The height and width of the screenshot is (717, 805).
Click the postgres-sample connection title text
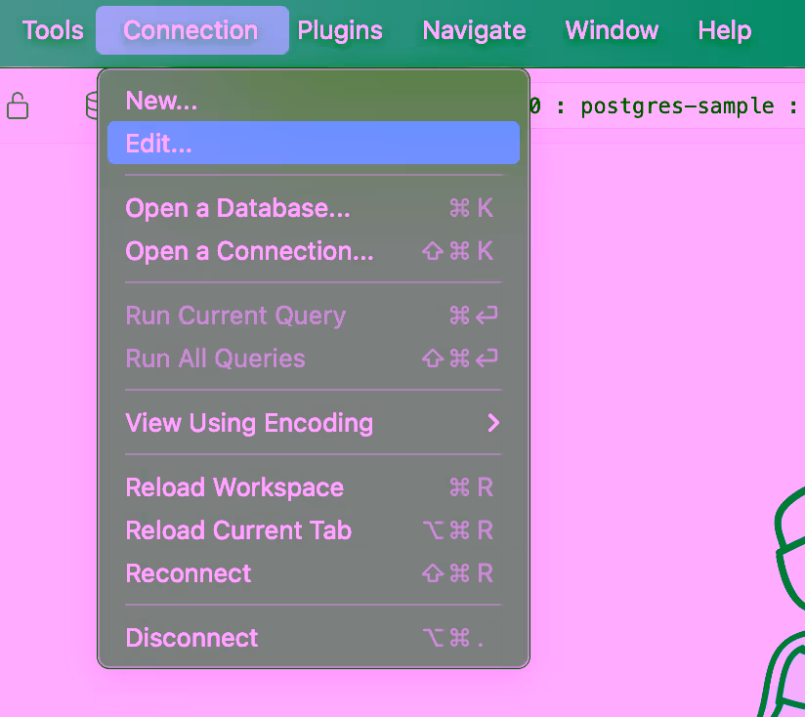[x=676, y=105]
